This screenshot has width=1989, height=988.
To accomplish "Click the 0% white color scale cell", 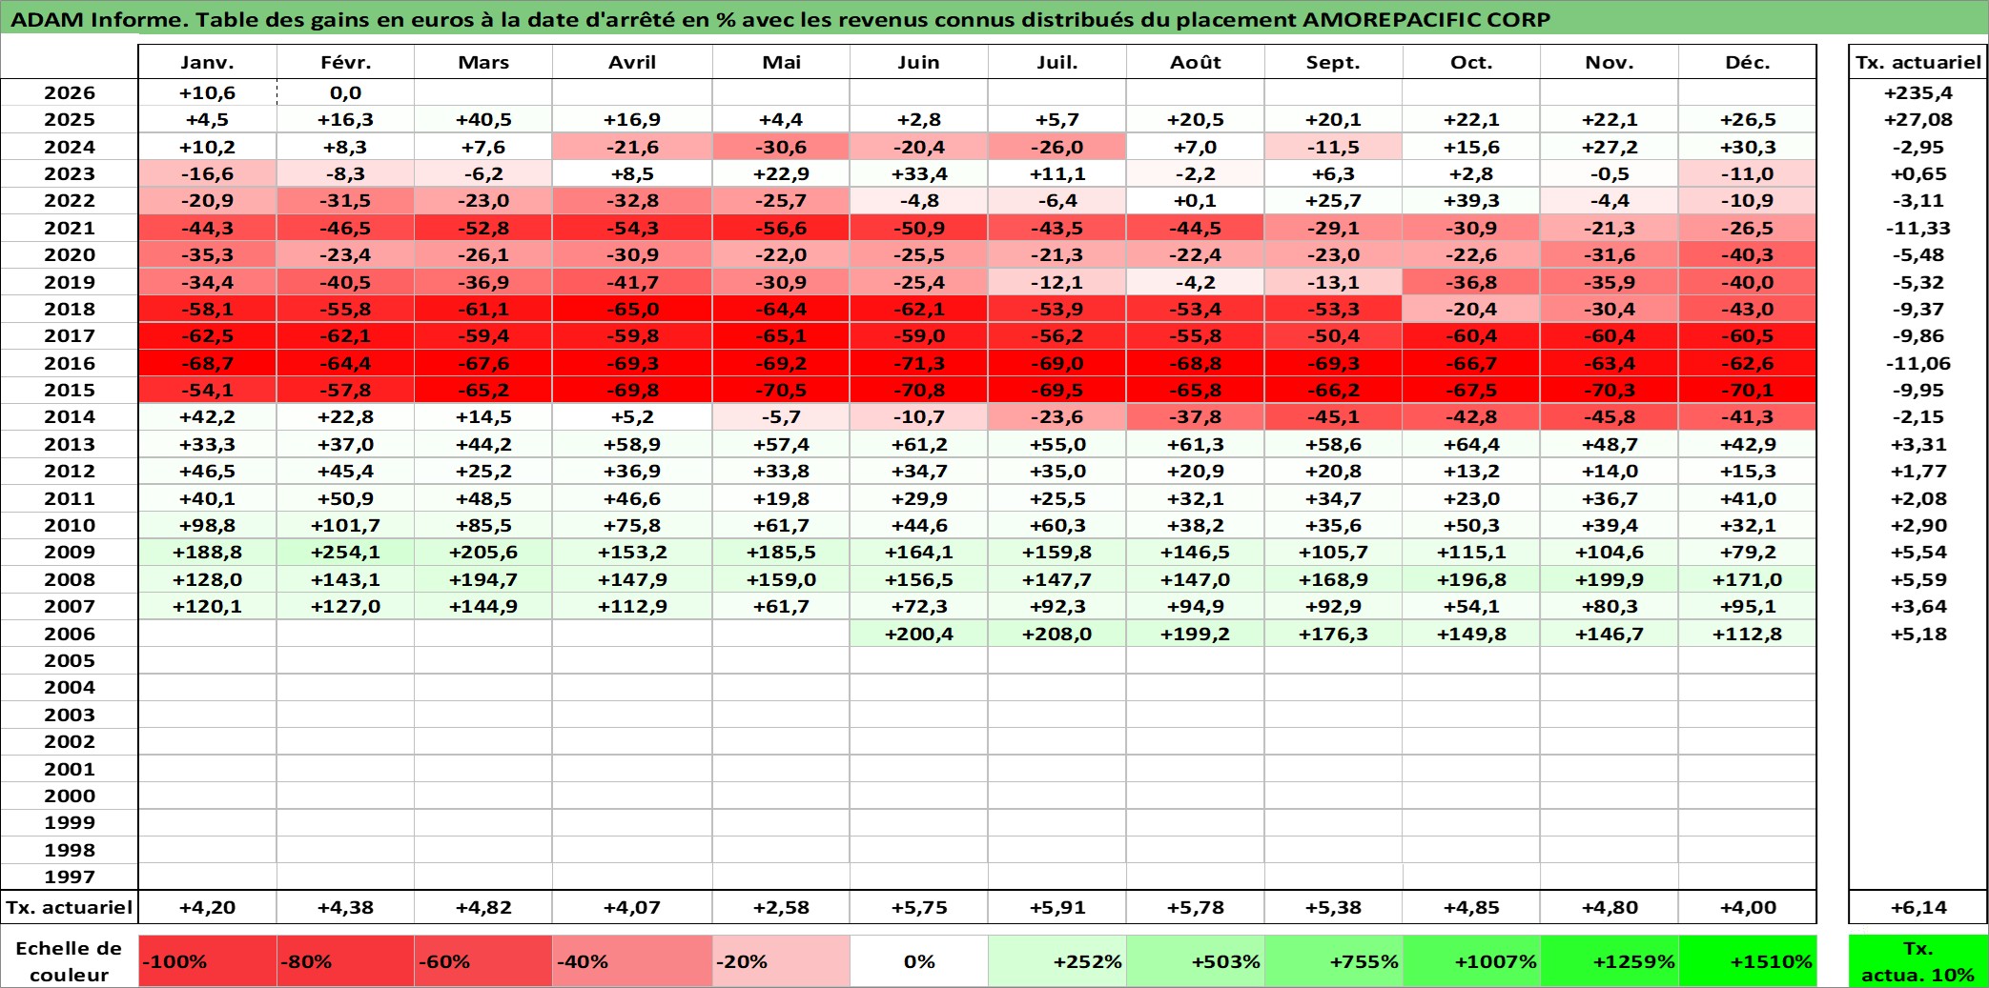I will pos(919,961).
